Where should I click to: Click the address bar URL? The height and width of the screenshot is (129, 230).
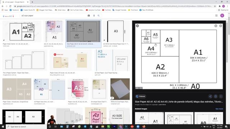click(114, 6)
